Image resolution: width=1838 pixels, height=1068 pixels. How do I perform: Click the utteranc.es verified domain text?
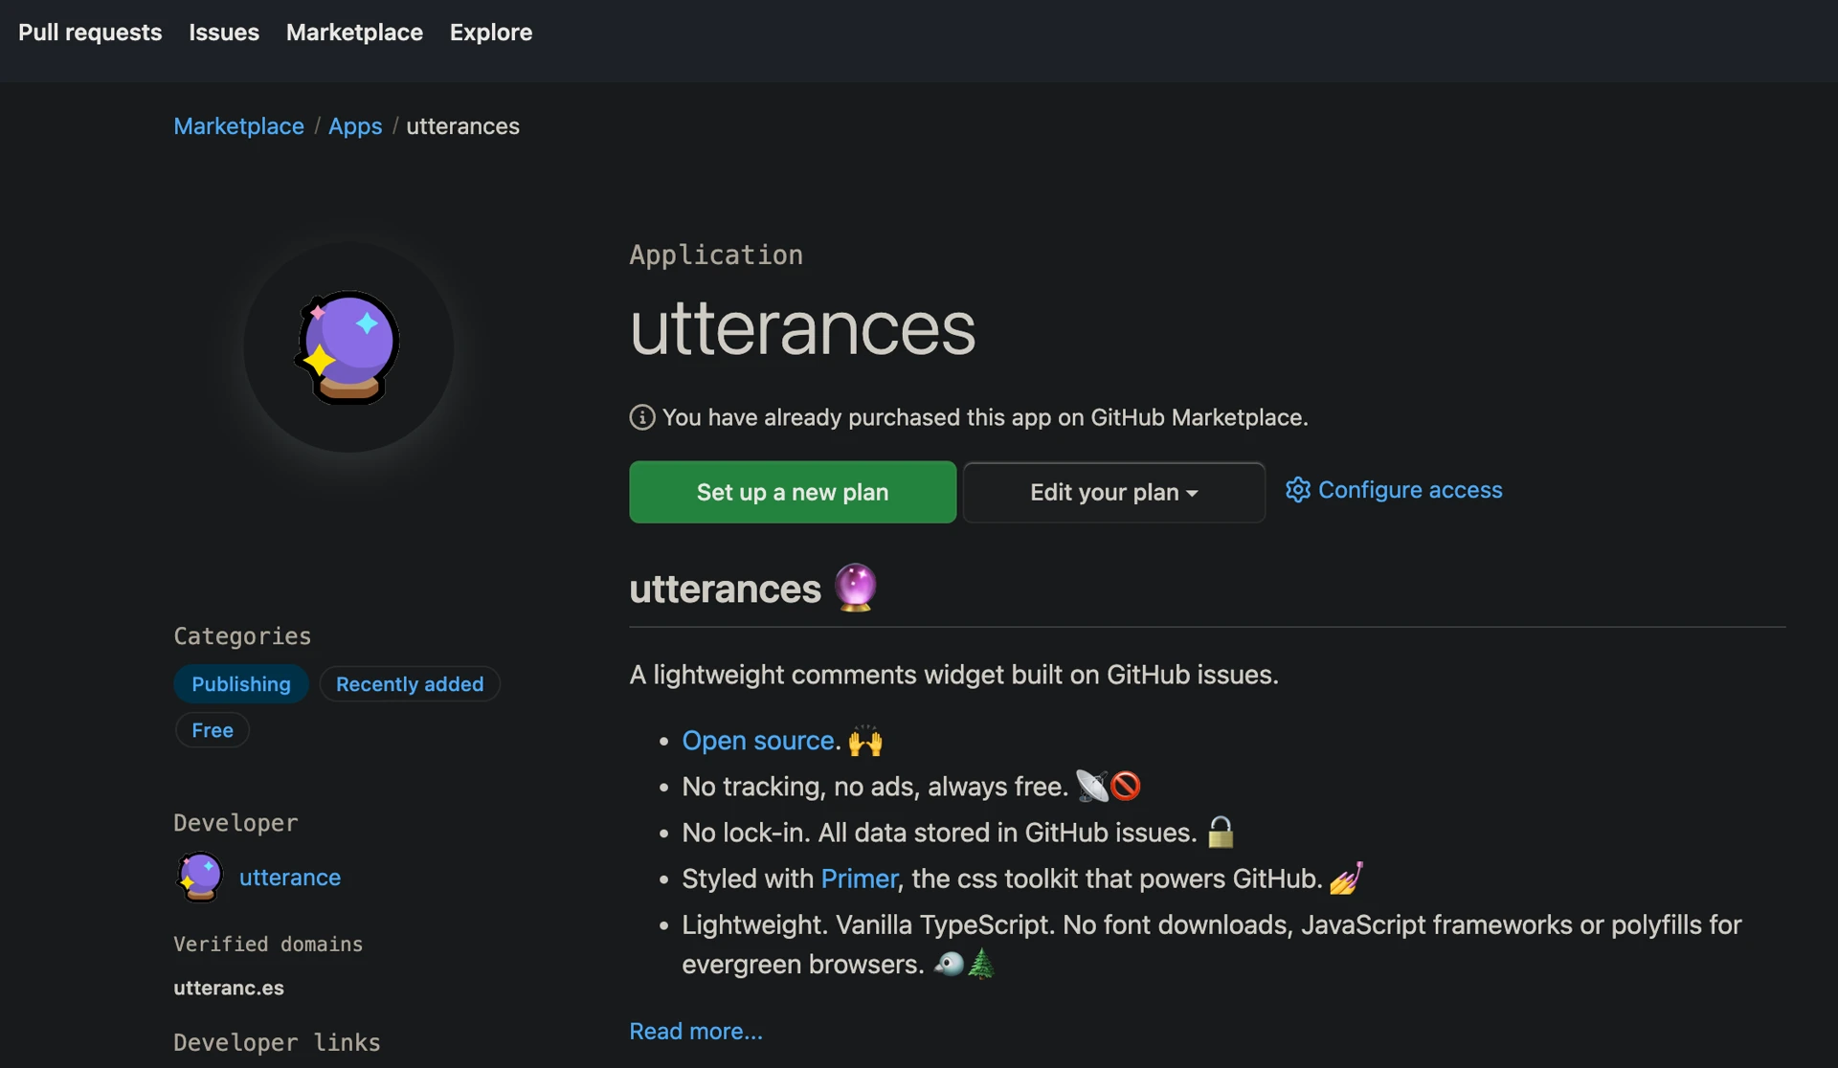(x=229, y=988)
